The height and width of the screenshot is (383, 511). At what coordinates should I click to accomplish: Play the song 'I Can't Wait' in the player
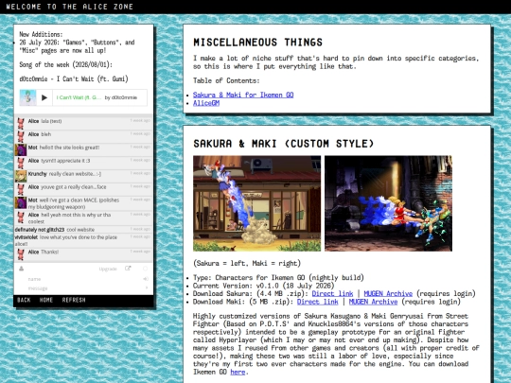44,97
